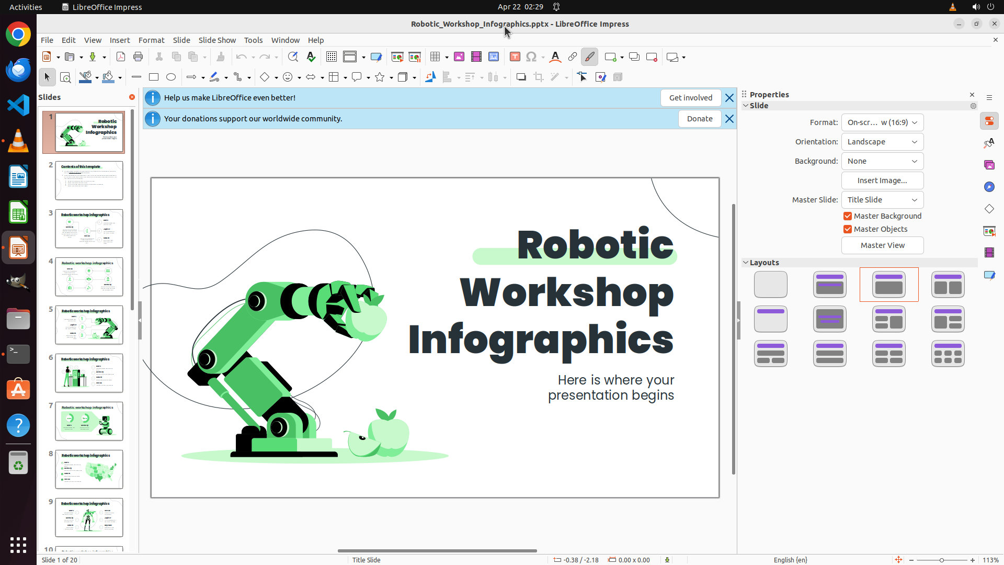This screenshot has width=1004, height=565.
Task: Toggle the Show Draw Functions button
Action: tap(589, 57)
